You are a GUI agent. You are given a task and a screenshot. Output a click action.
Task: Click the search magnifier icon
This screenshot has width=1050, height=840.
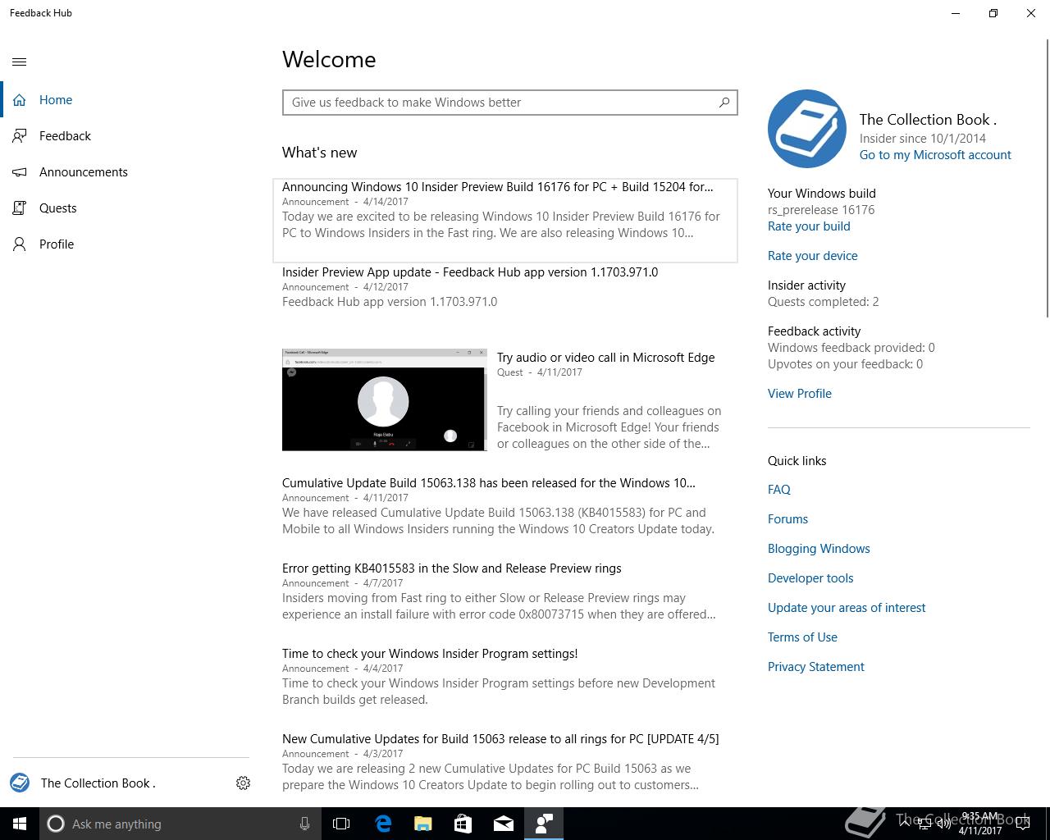click(x=724, y=103)
